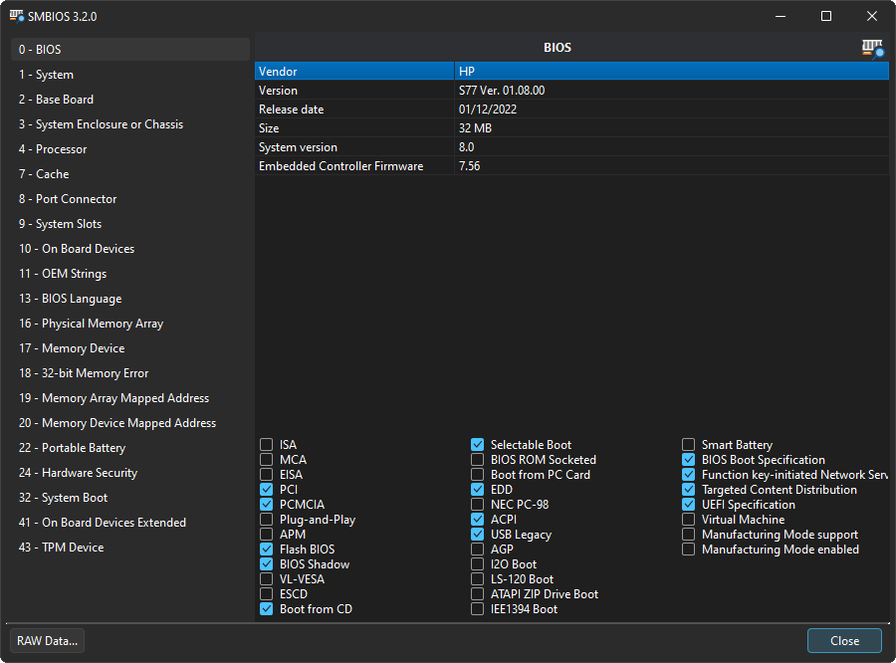Check the Virtual Machine checkbox
The height and width of the screenshot is (663, 896).
(689, 519)
